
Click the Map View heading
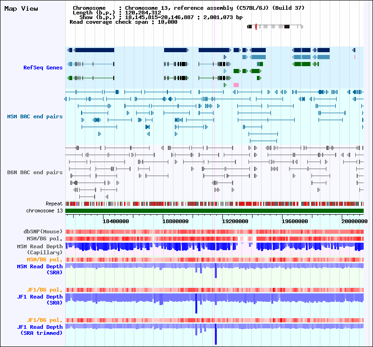21,8
